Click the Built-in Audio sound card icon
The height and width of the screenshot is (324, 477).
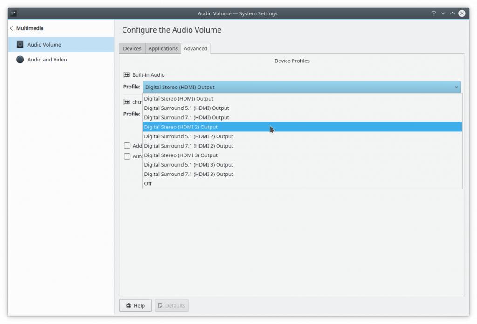coord(127,75)
